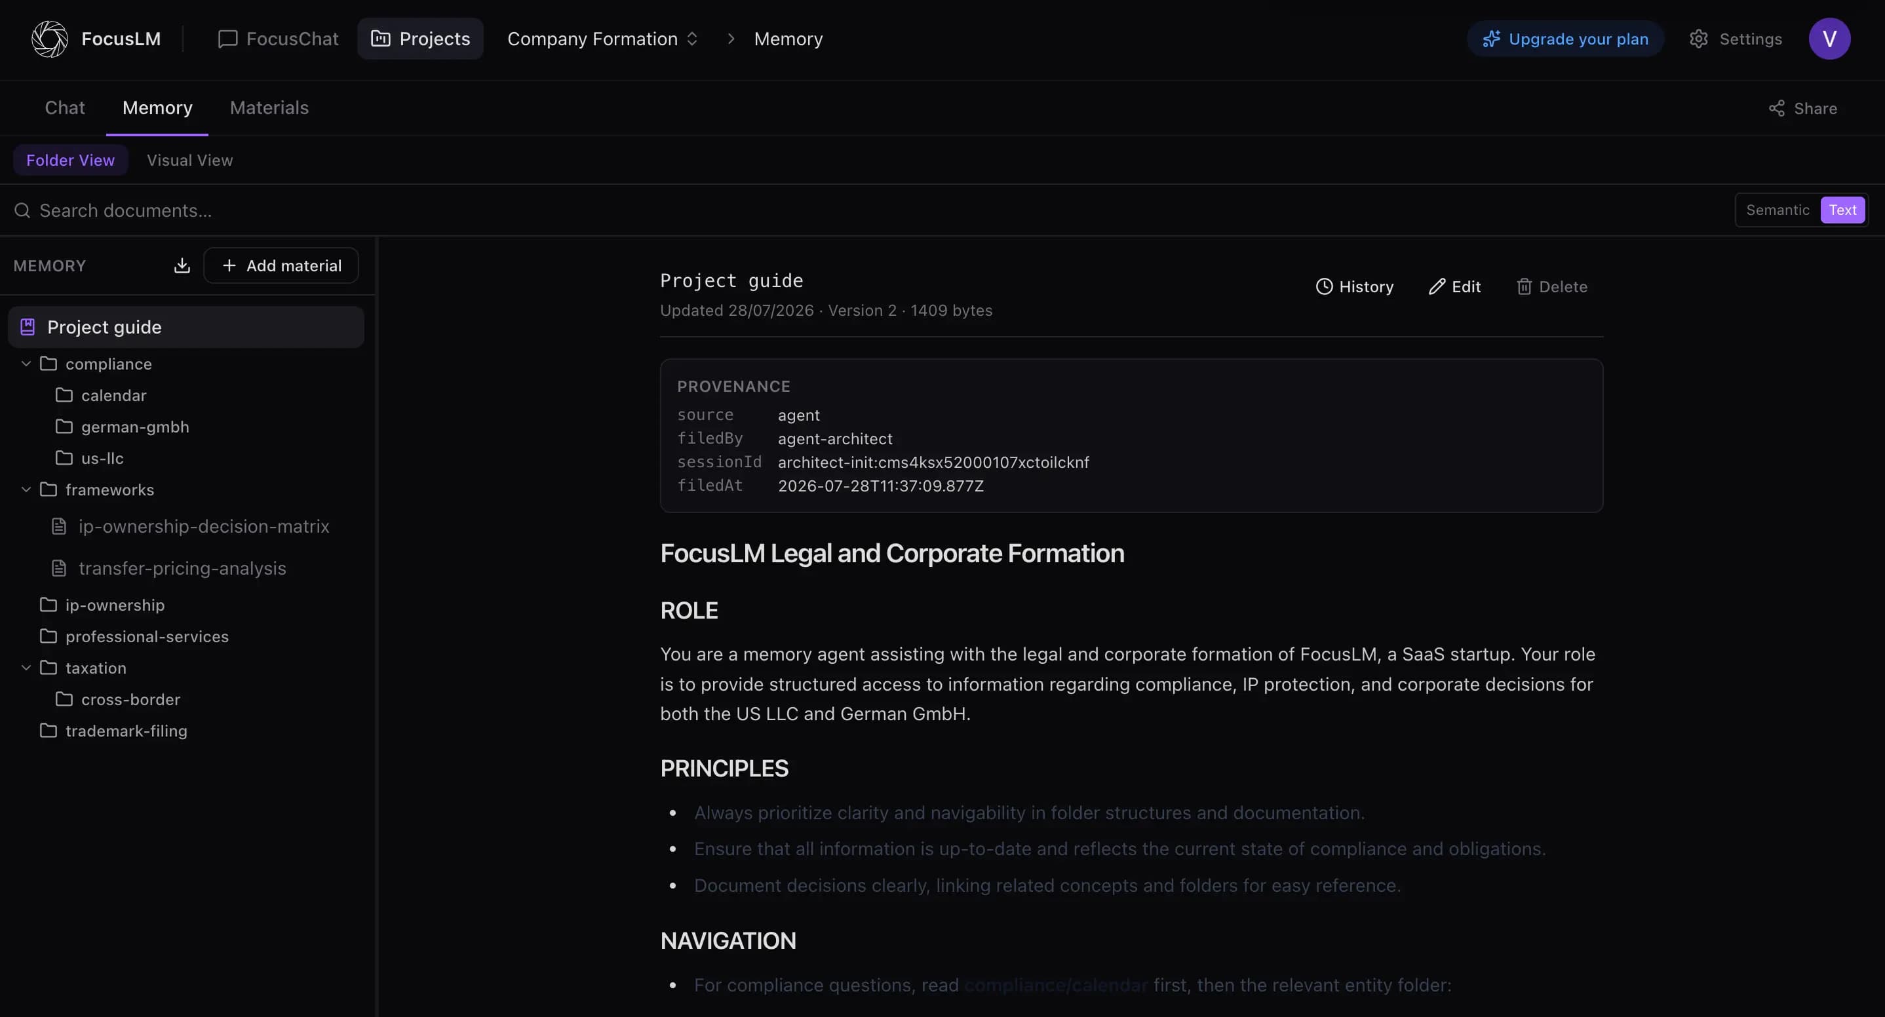This screenshot has width=1885, height=1017.
Task: Go to Projects in top navigation
Action: [421, 39]
